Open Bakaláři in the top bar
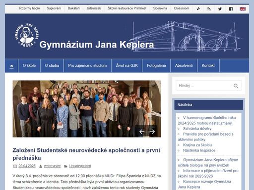This screenshot has height=190, width=254. [x=73, y=8]
